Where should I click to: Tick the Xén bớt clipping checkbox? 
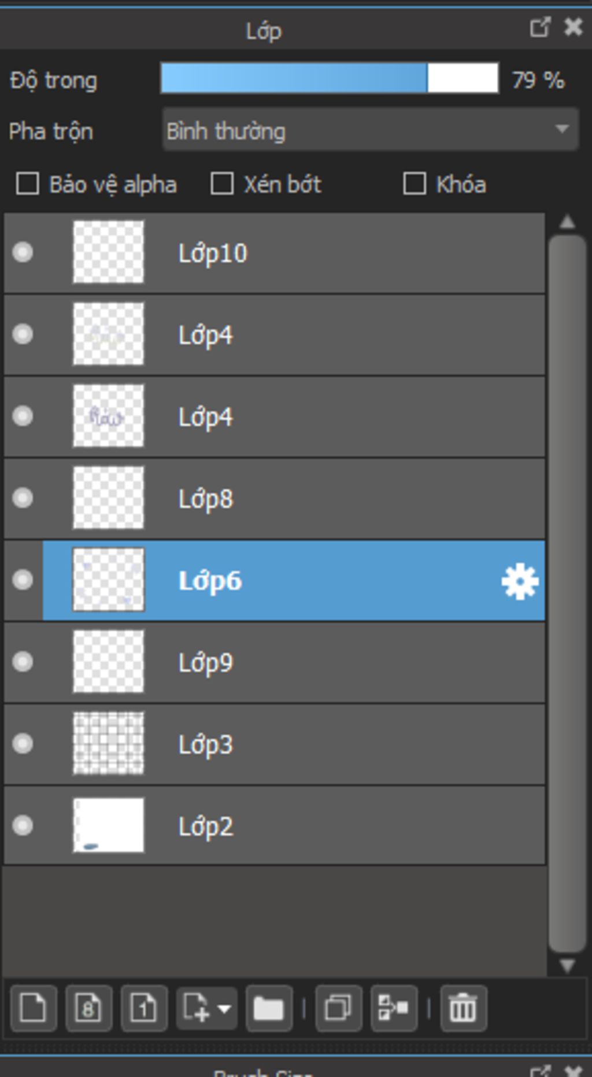(x=223, y=184)
